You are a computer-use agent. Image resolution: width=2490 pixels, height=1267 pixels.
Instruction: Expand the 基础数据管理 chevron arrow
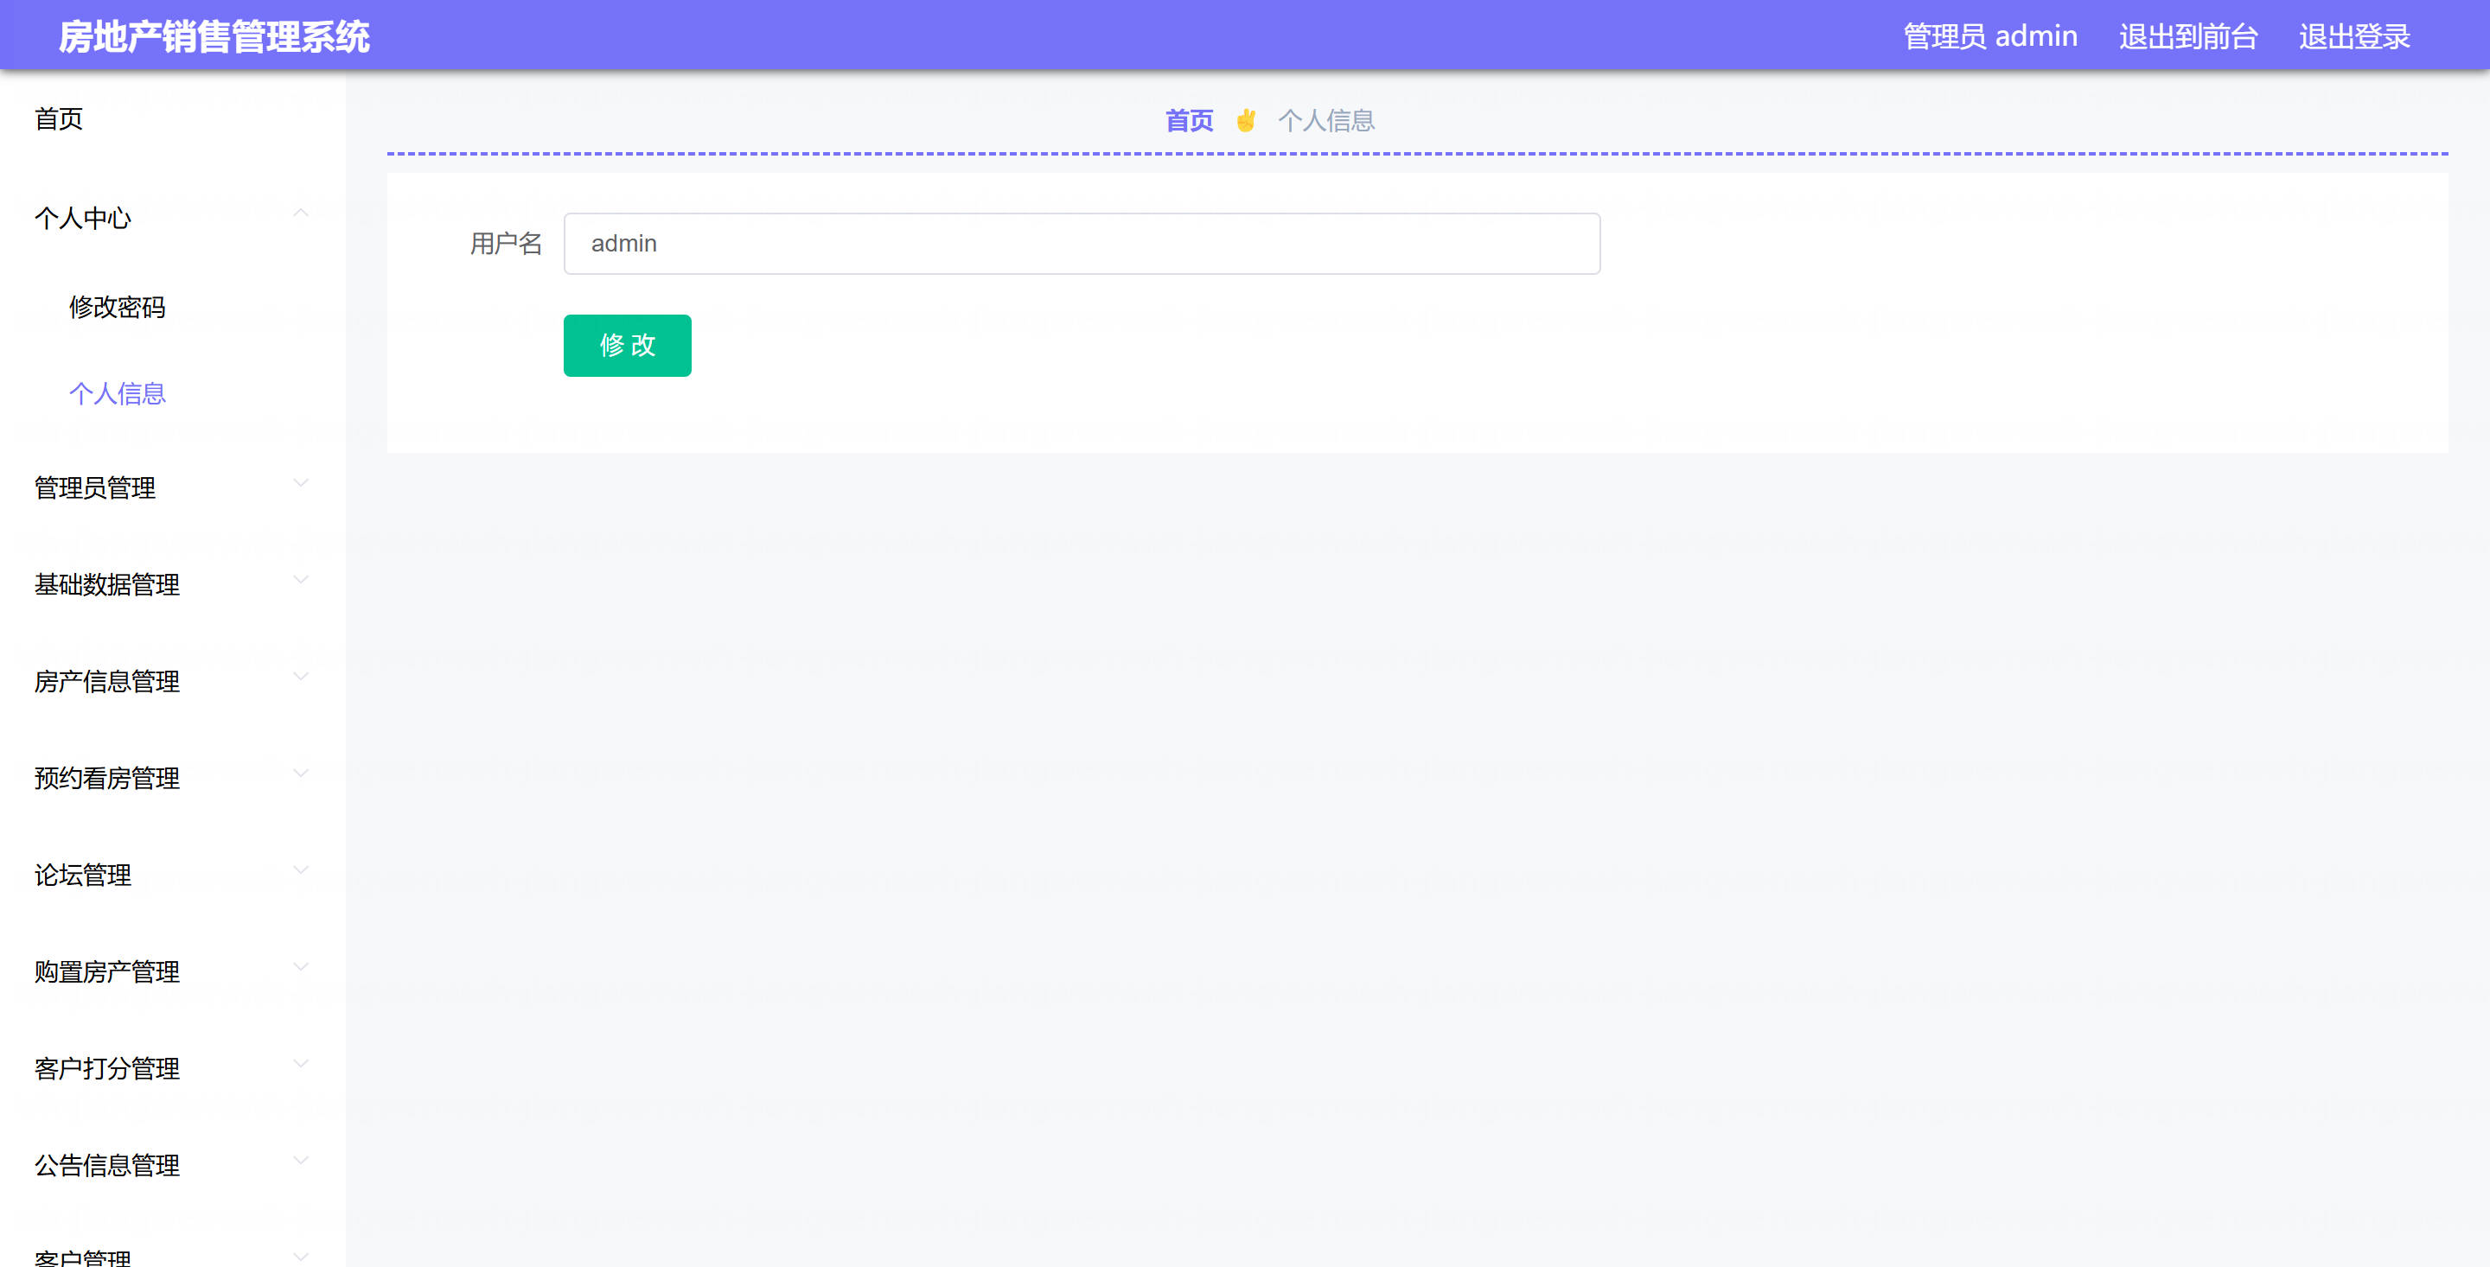[x=301, y=580]
